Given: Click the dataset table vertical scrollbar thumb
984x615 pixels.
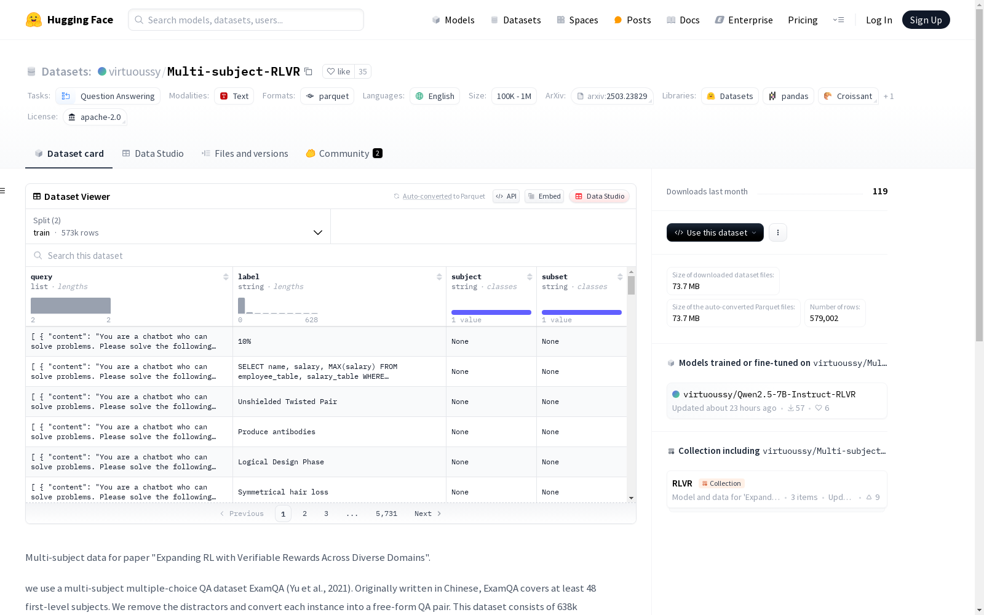Looking at the screenshot, I should click(x=631, y=285).
